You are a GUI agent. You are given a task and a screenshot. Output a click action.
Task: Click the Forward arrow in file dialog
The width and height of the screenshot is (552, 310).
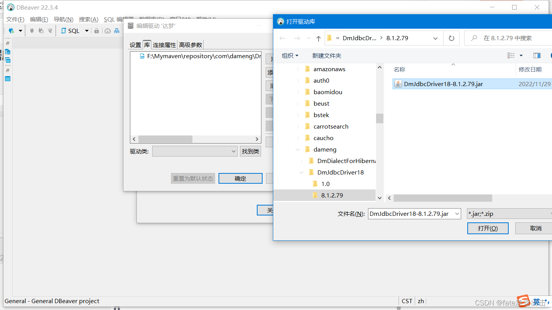point(297,38)
